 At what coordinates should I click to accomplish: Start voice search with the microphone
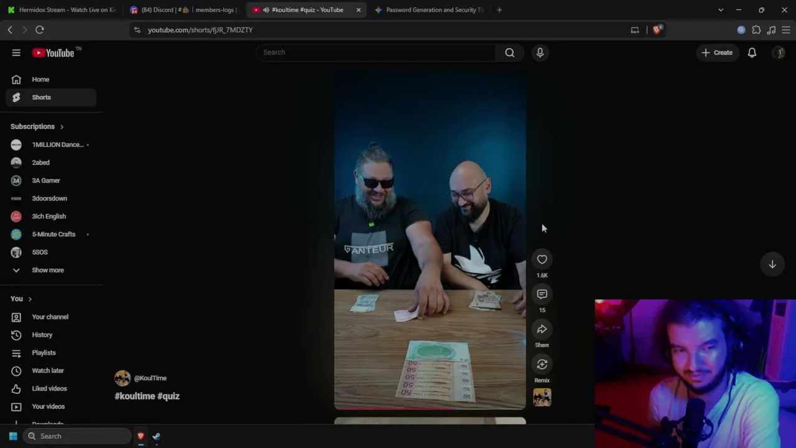tap(540, 52)
